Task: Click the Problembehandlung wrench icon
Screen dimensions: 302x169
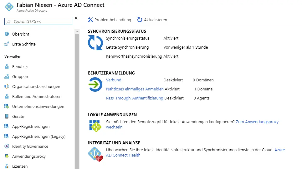Action: tap(90, 20)
